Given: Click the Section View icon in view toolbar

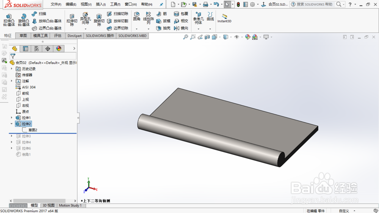Looking at the screenshot, I should click(207, 37).
